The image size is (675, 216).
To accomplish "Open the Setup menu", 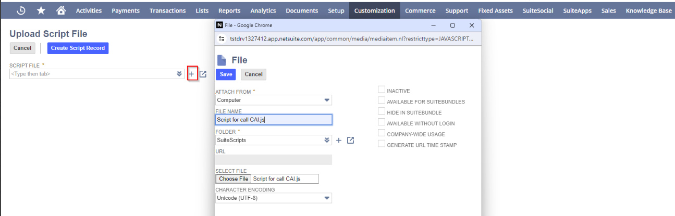I will [336, 10].
